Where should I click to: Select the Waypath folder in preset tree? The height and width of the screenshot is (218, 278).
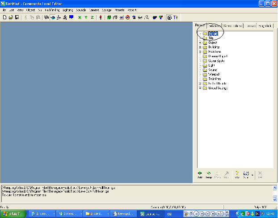point(213,74)
